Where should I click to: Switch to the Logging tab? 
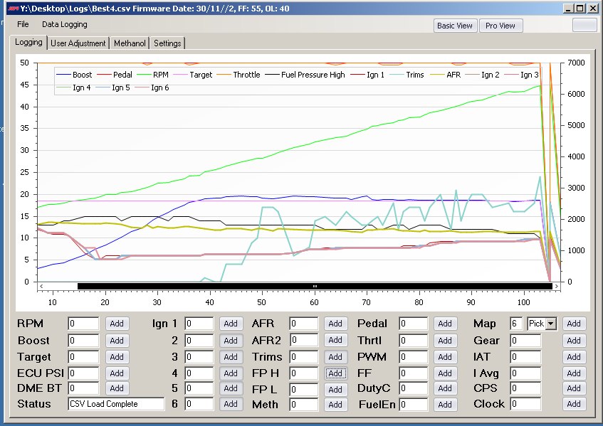coord(28,42)
